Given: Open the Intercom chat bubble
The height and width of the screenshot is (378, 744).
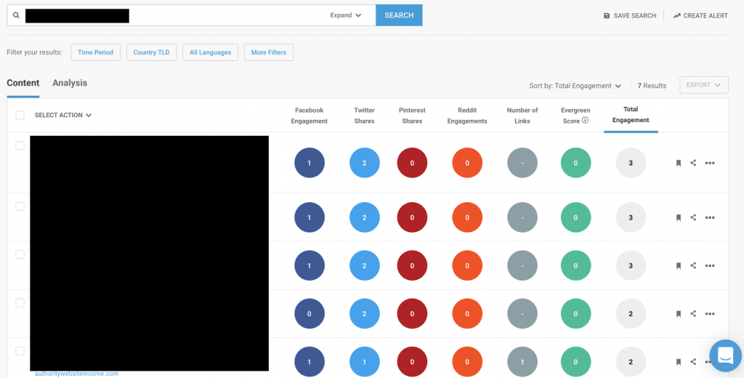Looking at the screenshot, I should [x=726, y=355].
